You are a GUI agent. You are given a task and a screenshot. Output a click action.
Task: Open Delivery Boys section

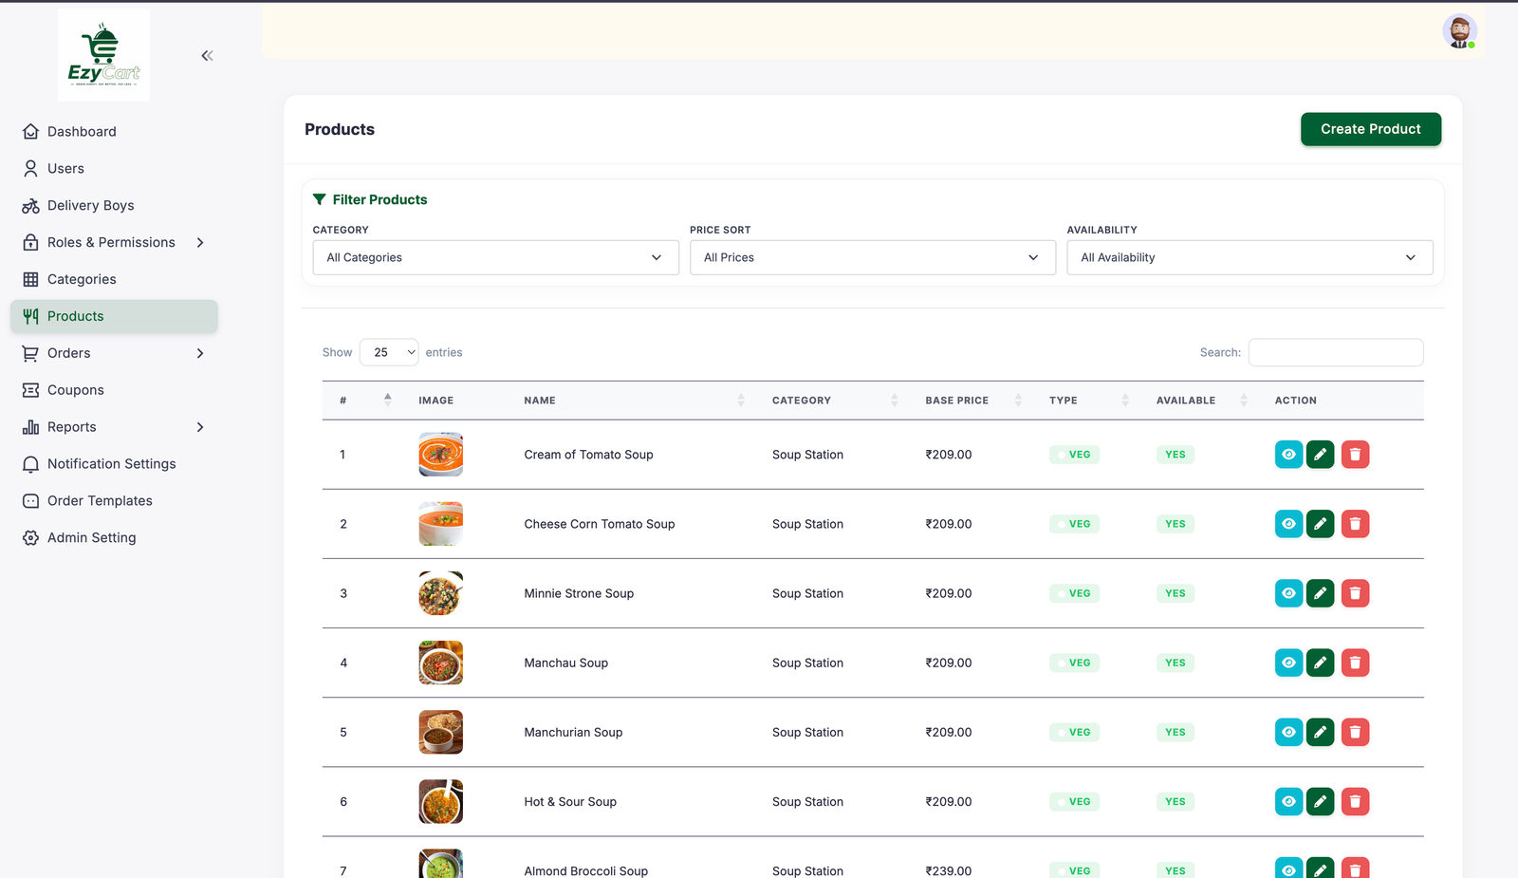[114, 206]
